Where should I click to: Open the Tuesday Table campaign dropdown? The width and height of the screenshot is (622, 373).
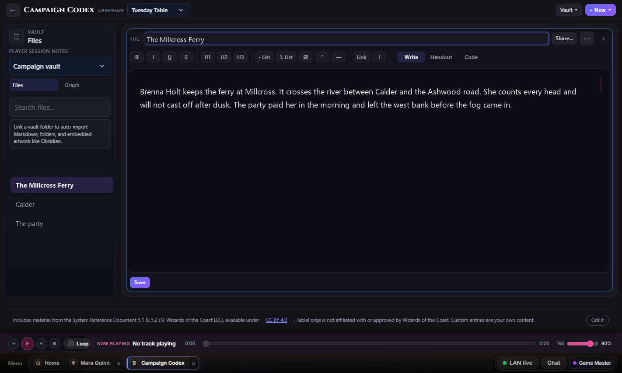158,10
